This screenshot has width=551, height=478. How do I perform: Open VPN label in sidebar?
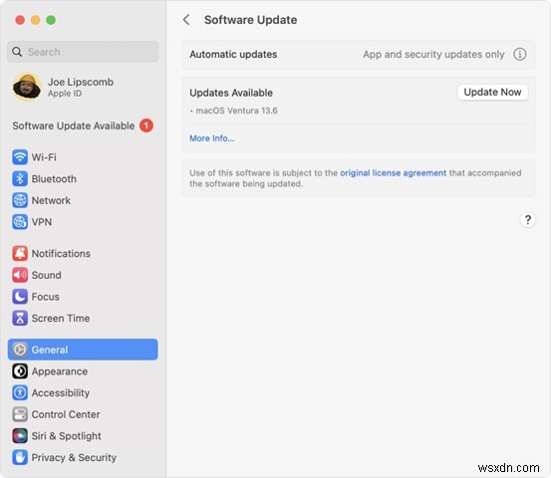click(x=42, y=222)
